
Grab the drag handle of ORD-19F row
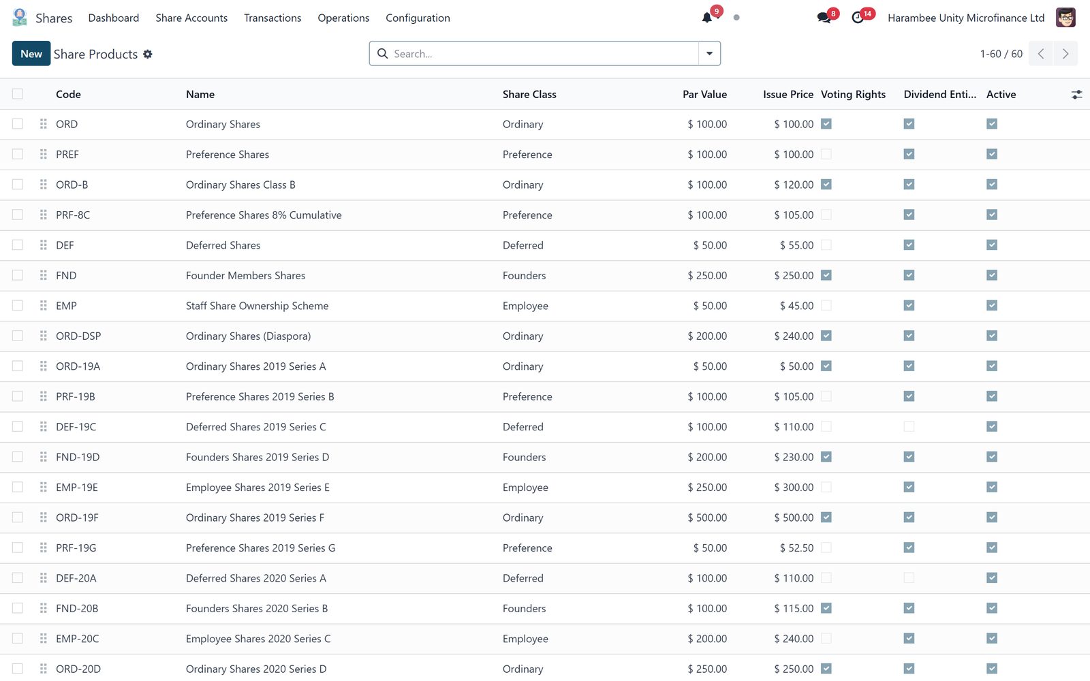click(44, 518)
